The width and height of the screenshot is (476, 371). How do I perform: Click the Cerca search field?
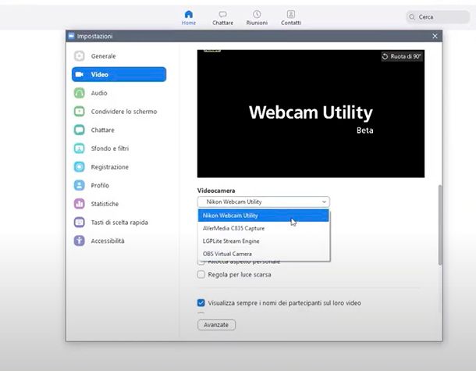click(x=438, y=17)
